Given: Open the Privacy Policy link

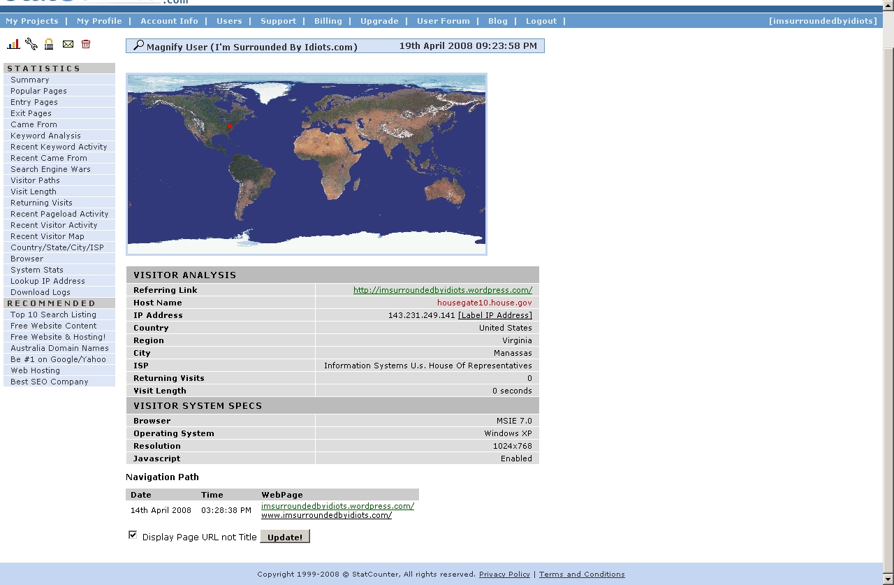Looking at the screenshot, I should [504, 575].
